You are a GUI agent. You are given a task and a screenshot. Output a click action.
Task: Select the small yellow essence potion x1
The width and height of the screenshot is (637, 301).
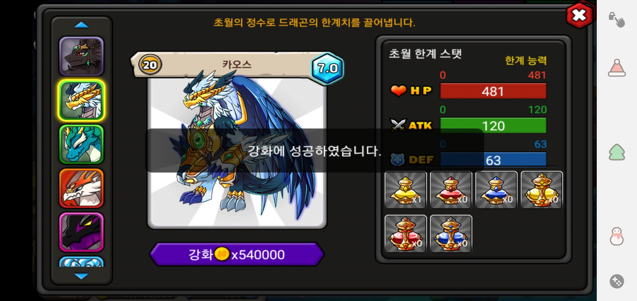pos(406,190)
